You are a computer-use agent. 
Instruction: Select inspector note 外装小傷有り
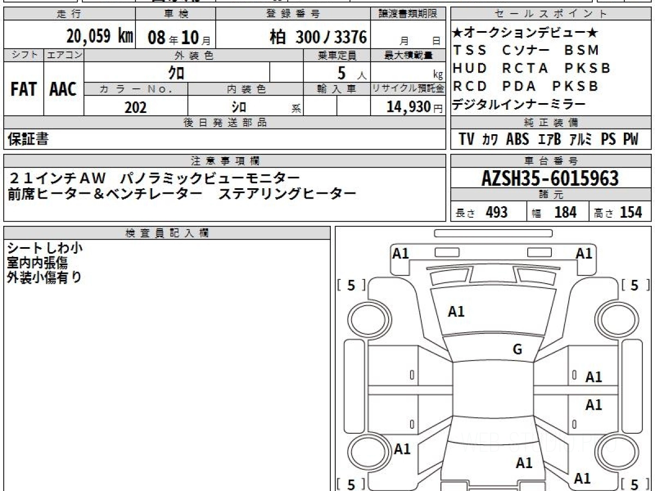(x=45, y=277)
